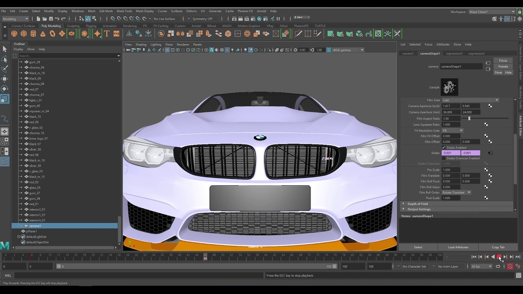Click the Extrude shelf icon

point(209,34)
